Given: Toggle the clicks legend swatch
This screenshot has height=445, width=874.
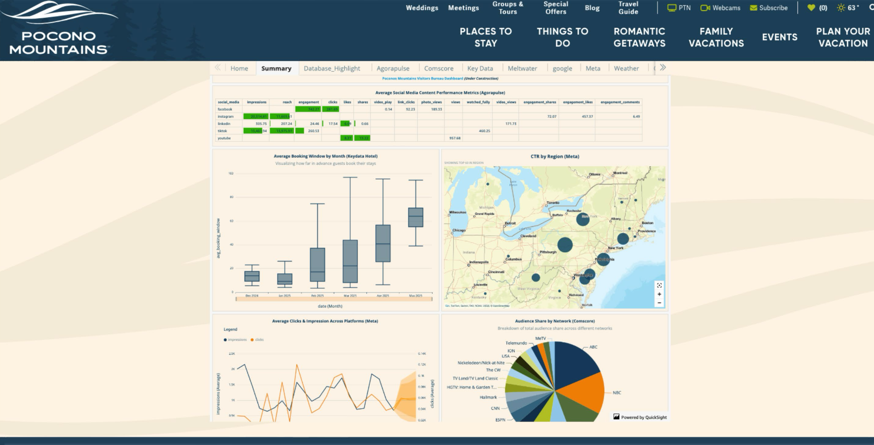Looking at the screenshot, I should pos(252,340).
